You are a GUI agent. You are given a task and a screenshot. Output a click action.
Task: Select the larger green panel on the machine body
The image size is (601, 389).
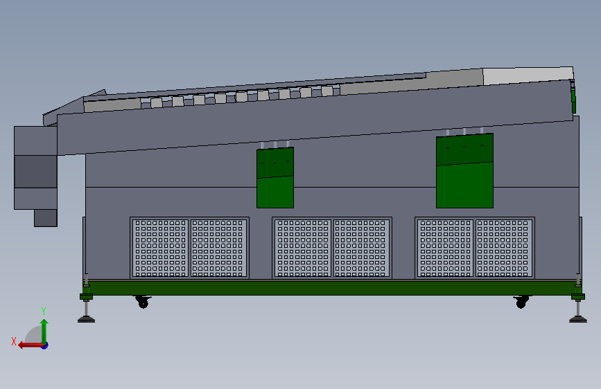coord(464,171)
